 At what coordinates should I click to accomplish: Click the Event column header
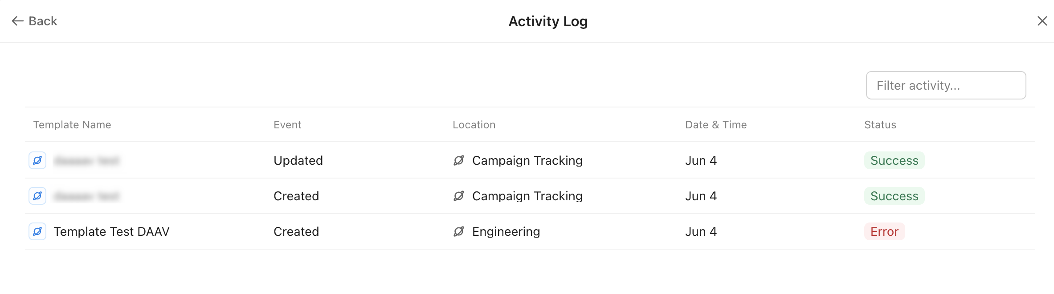[287, 125]
